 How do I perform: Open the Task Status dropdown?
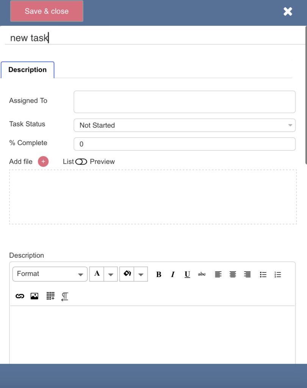(x=185, y=125)
